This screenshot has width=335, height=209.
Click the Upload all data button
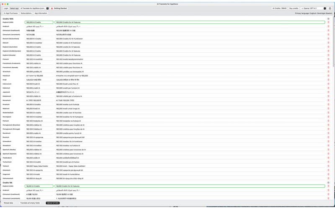tap(53, 203)
